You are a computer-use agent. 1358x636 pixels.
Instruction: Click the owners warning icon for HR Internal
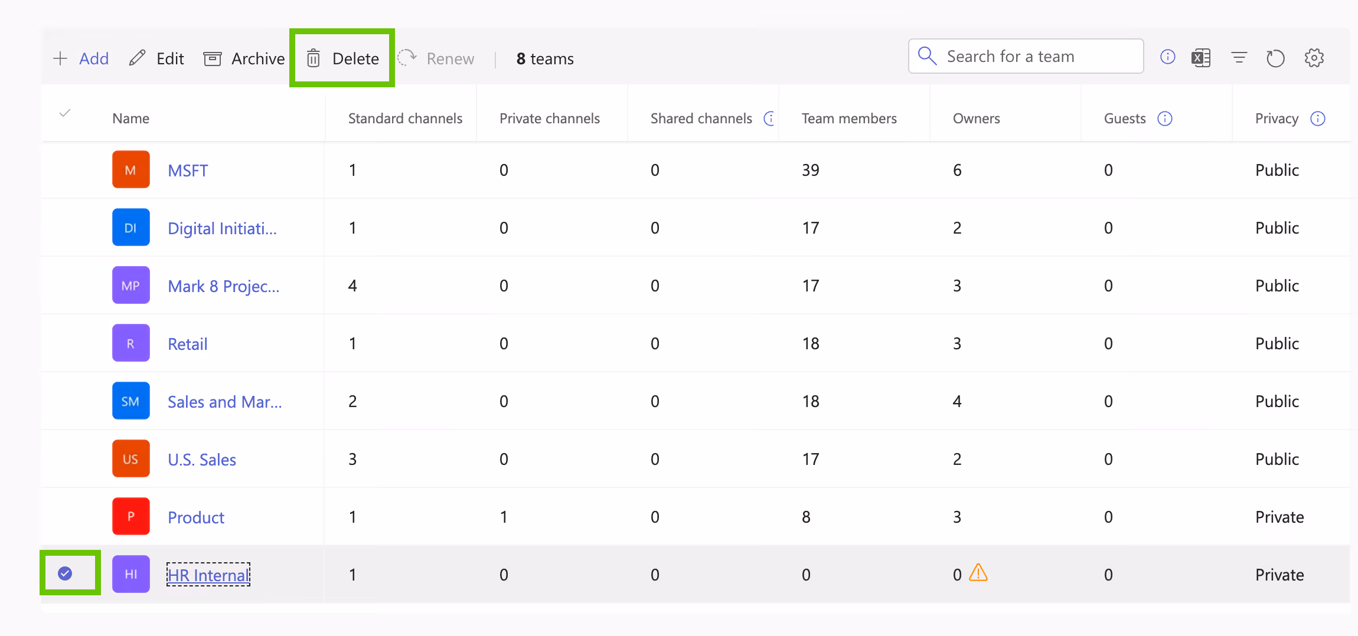978,573
